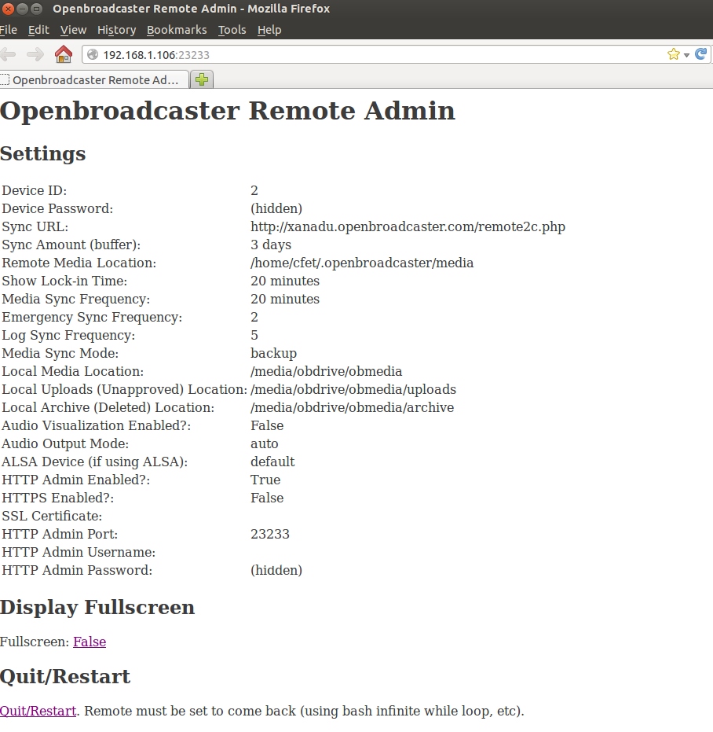The image size is (713, 732).
Task: Click the 'Device ID:' label
Action: pos(35,190)
